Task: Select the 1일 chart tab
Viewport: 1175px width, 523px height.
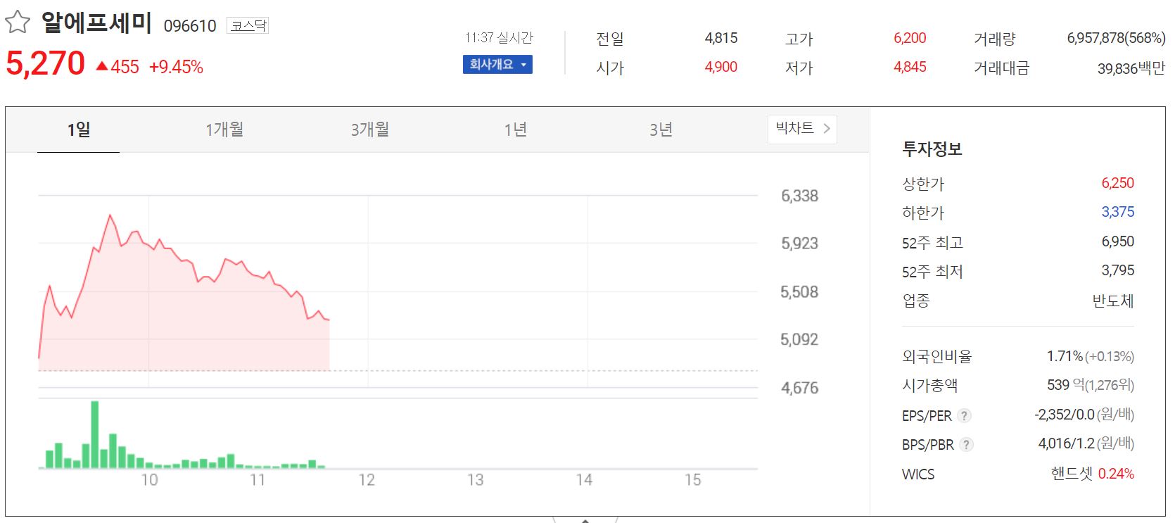Action: tap(78, 130)
